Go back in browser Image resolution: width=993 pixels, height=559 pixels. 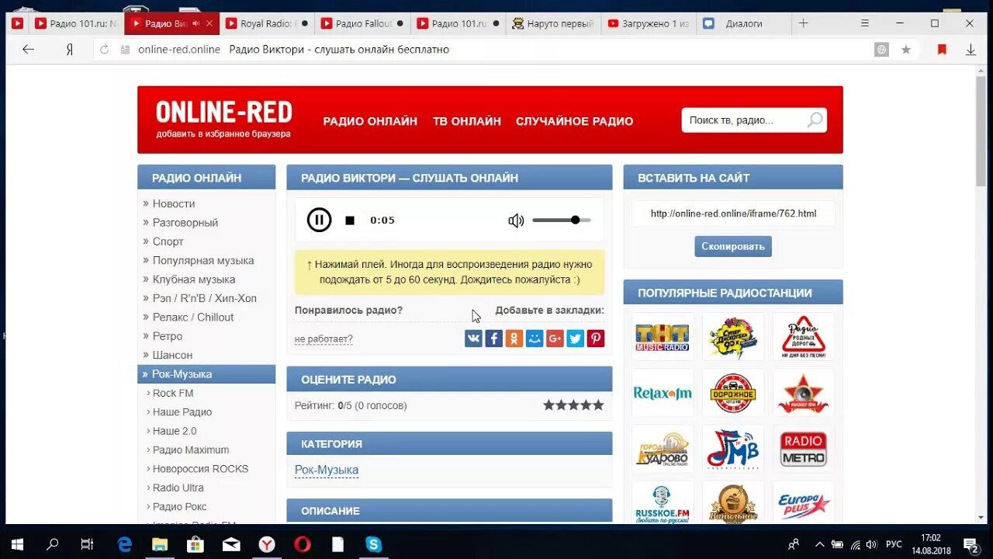[x=29, y=50]
